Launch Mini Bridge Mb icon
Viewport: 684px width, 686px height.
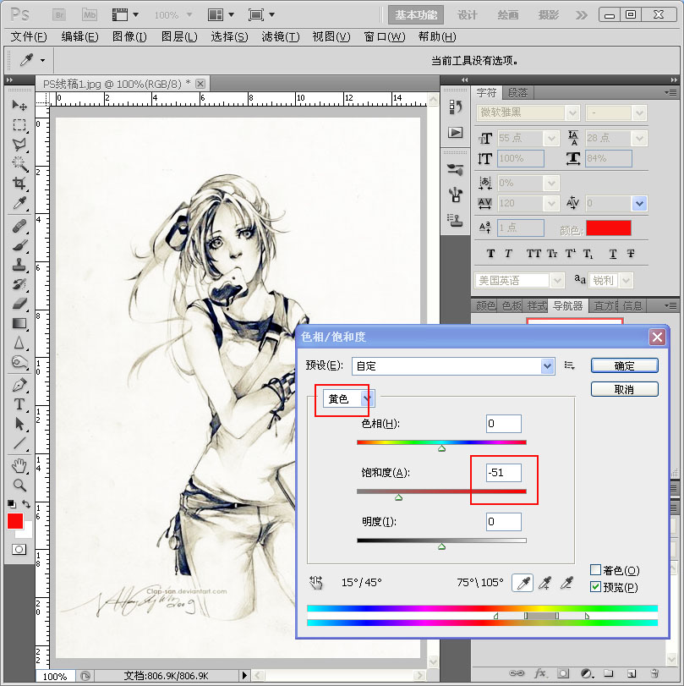coord(90,15)
